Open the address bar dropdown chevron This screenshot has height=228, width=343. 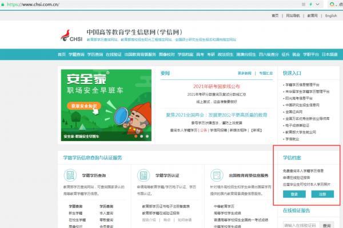[x=318, y=4]
